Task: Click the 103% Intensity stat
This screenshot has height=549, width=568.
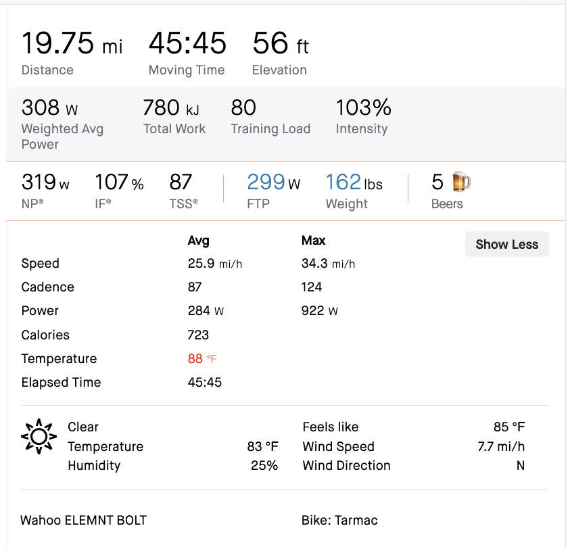Action: (x=363, y=108)
